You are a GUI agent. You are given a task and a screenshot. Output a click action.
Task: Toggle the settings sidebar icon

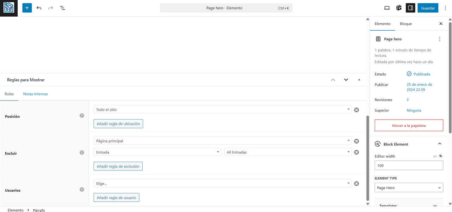[410, 8]
